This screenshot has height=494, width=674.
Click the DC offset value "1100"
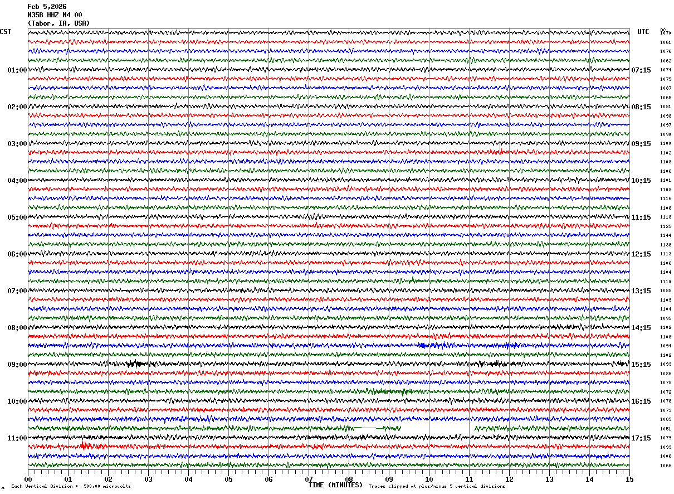point(666,144)
